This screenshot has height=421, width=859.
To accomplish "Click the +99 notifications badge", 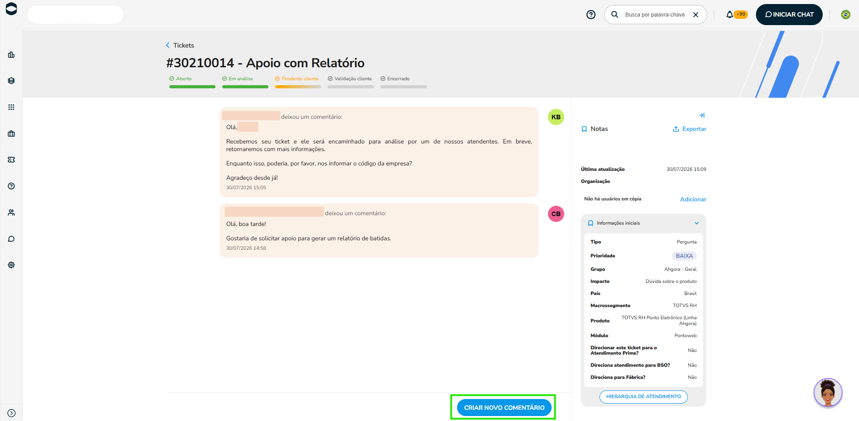I will click(741, 14).
